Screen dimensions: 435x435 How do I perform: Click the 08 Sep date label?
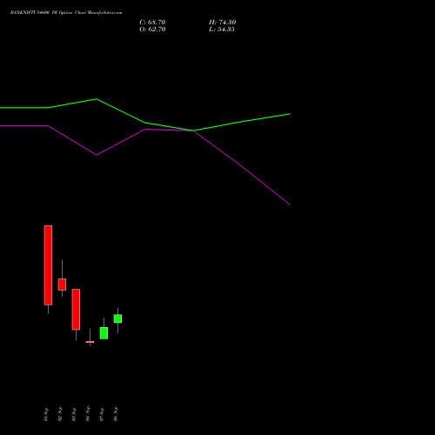(116, 414)
